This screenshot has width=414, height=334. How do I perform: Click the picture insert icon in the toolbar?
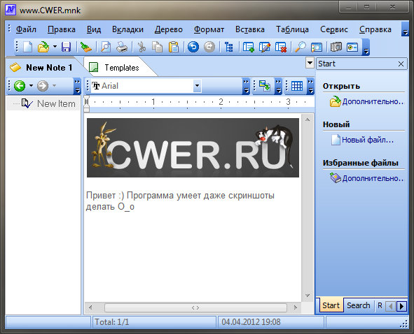point(317,48)
